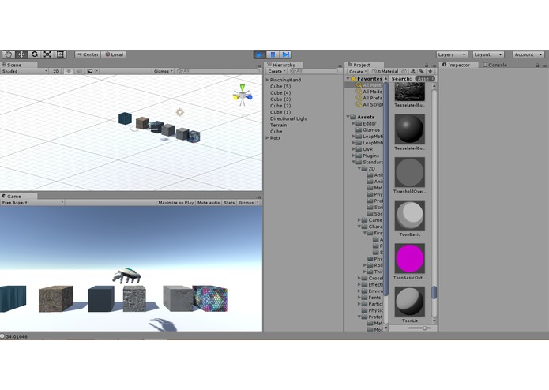Switch to the Scene tab
549x390 pixels.
(18, 65)
